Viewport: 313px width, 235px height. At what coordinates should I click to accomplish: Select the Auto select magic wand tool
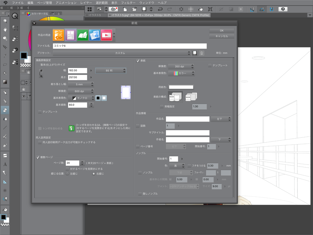(x=5, y=73)
